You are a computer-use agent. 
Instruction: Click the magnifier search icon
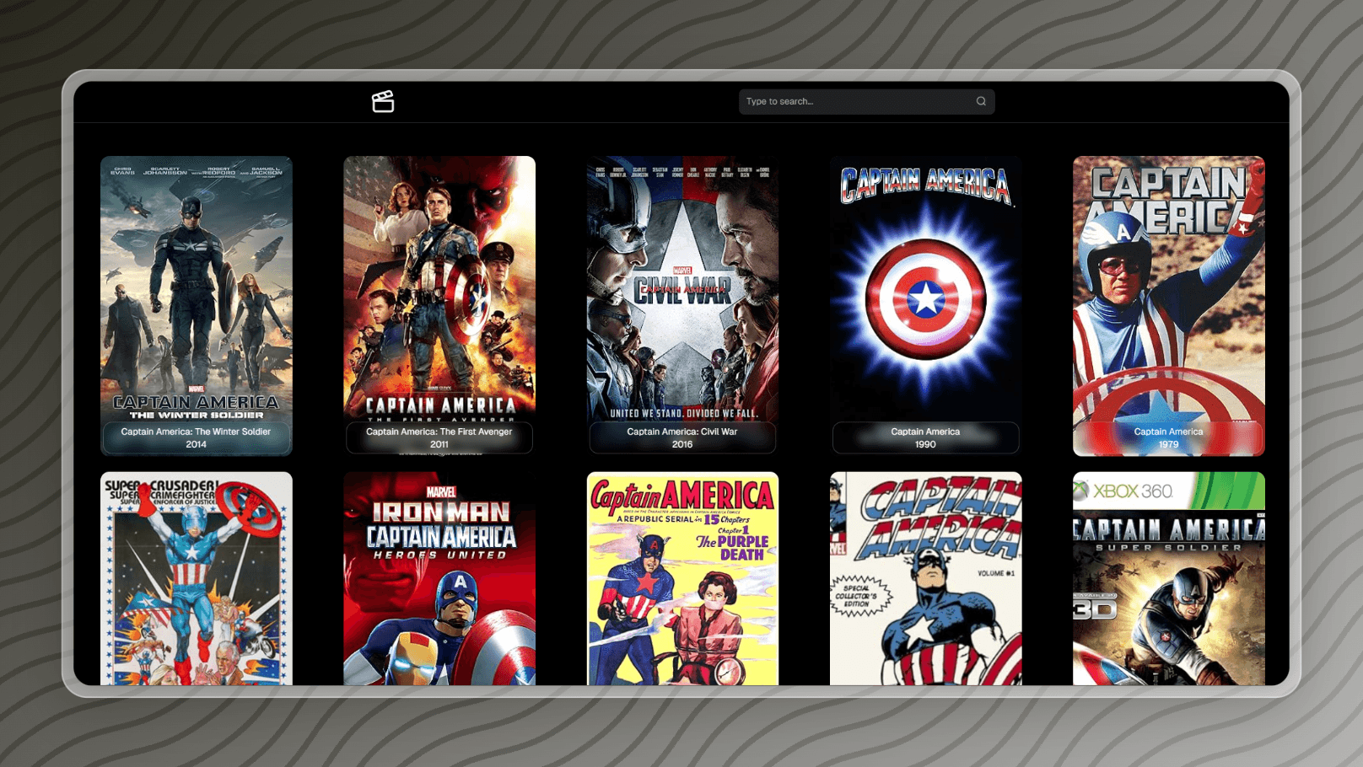coord(981,101)
